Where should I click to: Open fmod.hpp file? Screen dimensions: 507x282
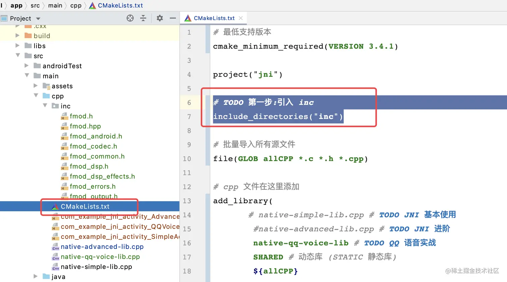pyautogui.click(x=85, y=126)
